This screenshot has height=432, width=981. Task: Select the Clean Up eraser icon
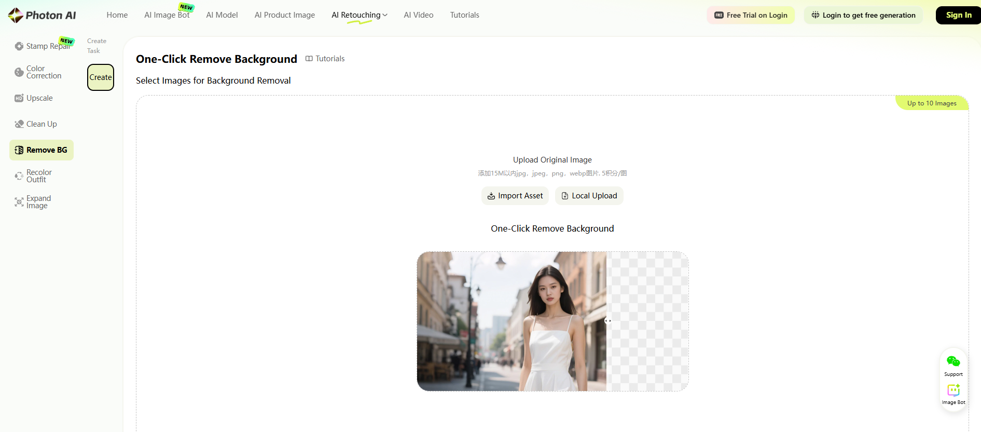19,124
